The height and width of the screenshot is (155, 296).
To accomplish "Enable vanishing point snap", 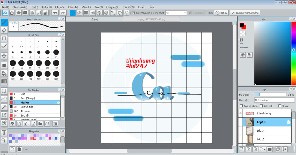I will (93, 13).
